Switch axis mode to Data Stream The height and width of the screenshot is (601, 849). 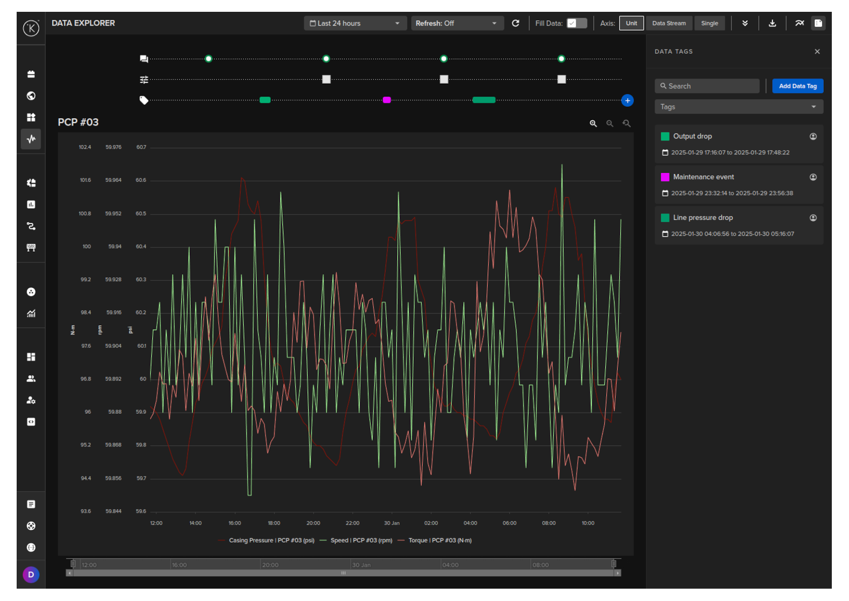coord(668,23)
